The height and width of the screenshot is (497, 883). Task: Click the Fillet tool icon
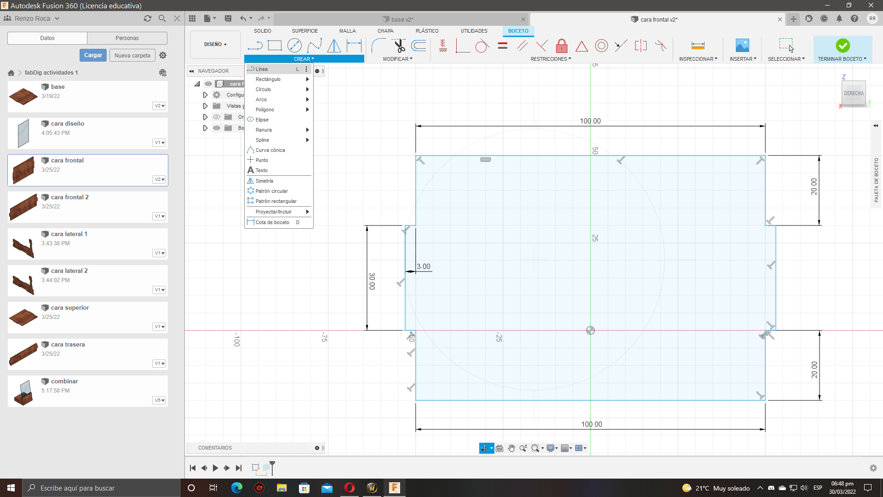(378, 46)
